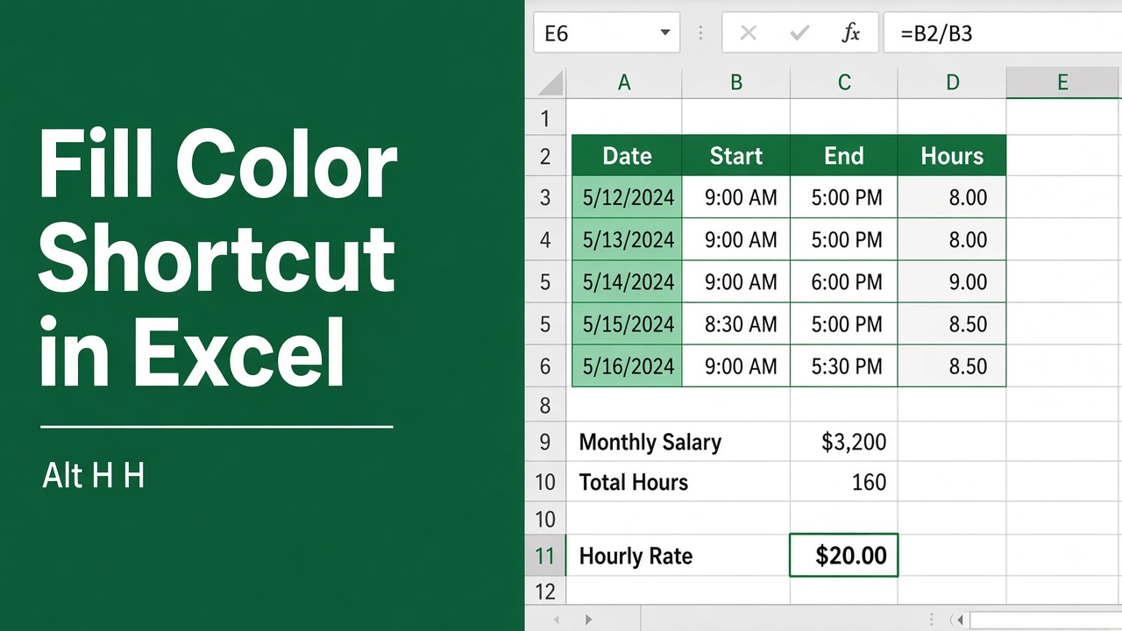This screenshot has width=1122, height=631.
Task: Select column A header
Action: (624, 82)
